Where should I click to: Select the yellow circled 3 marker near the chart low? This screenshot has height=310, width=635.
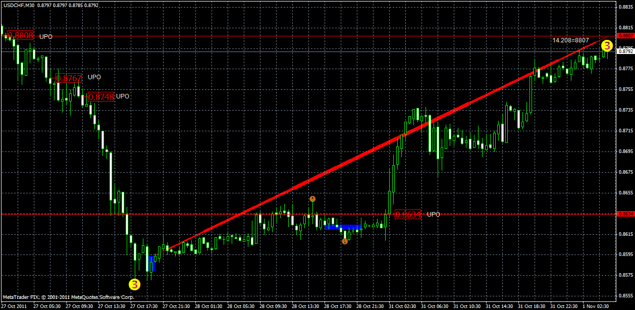tap(134, 285)
